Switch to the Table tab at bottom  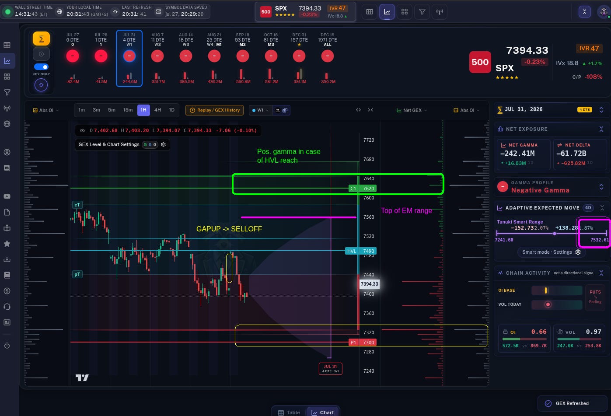289,412
